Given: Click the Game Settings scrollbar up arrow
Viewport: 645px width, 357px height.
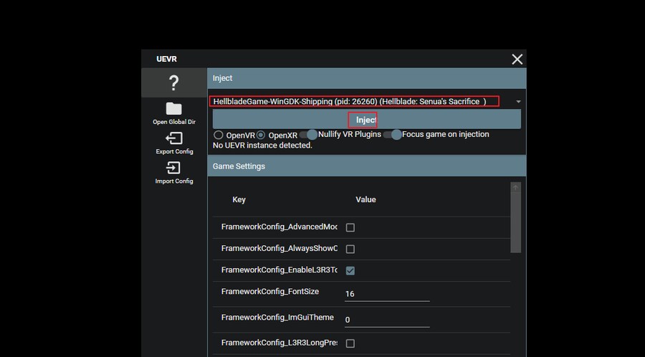Looking at the screenshot, I should click(516, 187).
